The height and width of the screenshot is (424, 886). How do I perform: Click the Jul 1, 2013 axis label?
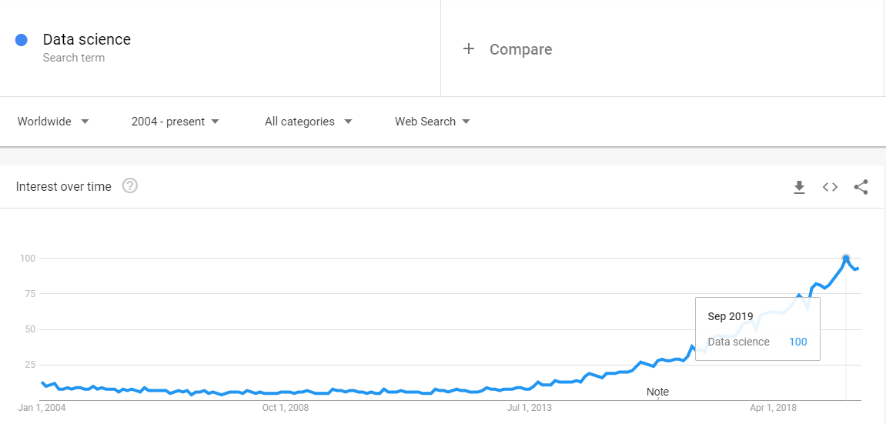[x=530, y=408]
